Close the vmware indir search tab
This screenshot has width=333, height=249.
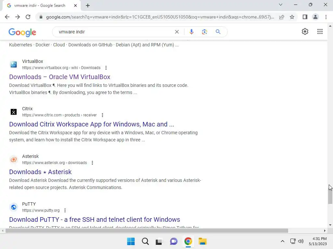pos(75,6)
